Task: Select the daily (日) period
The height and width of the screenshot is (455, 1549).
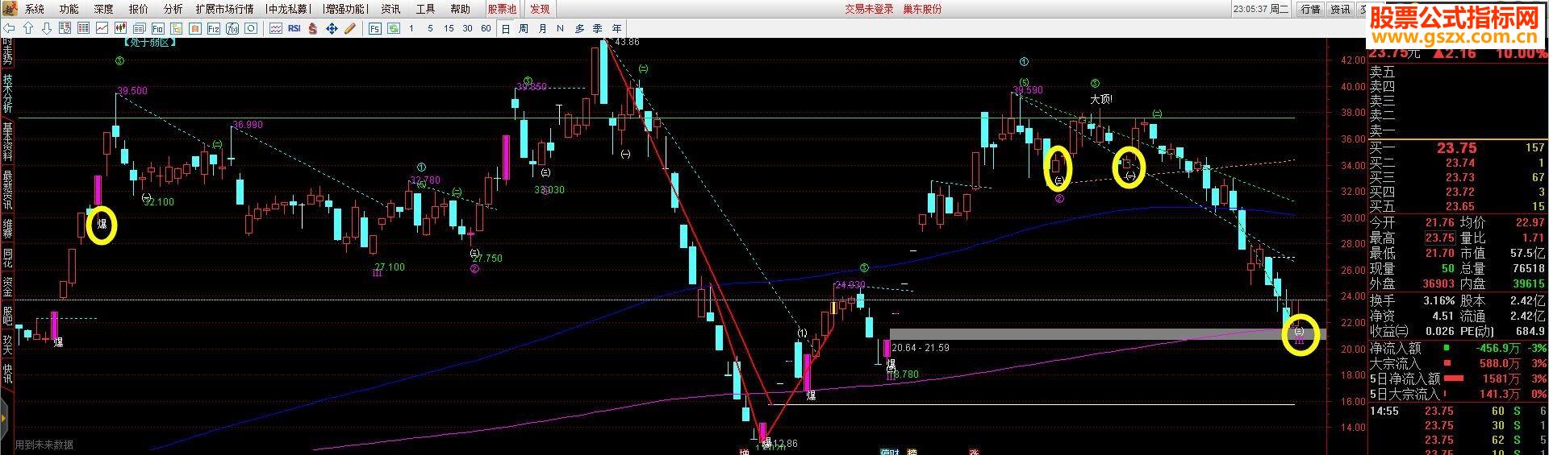Action: click(x=506, y=28)
